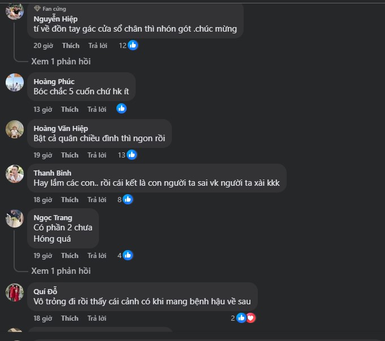Open Ngọc Trang's profile name link
Viewport: 385px width, 341px height.
coord(53,218)
